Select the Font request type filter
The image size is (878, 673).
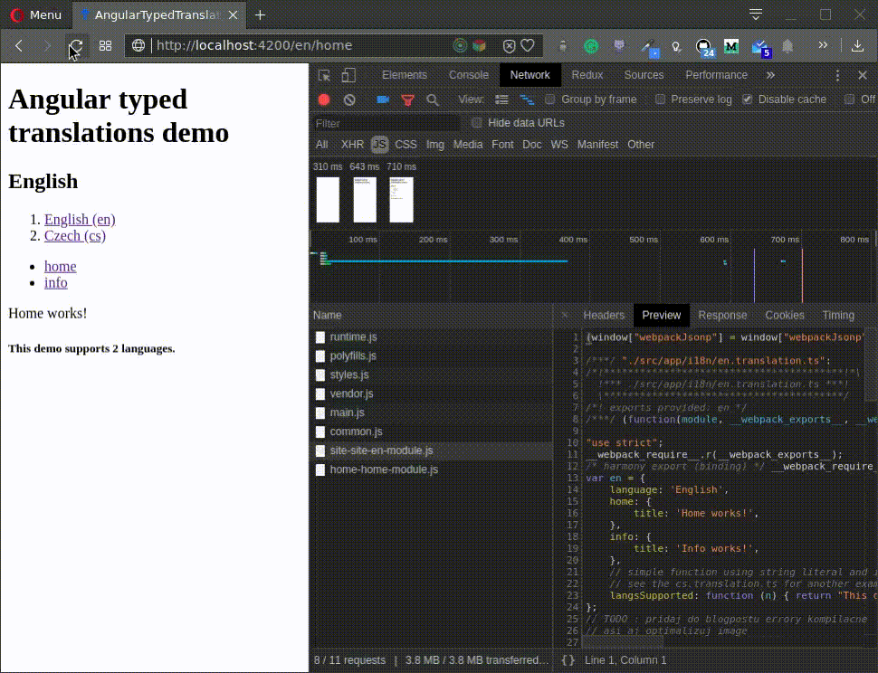coord(502,145)
